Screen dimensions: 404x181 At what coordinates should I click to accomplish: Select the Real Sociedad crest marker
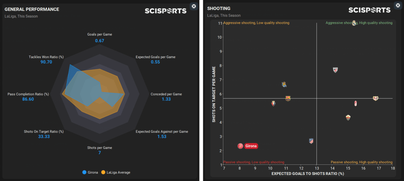click(x=284, y=84)
